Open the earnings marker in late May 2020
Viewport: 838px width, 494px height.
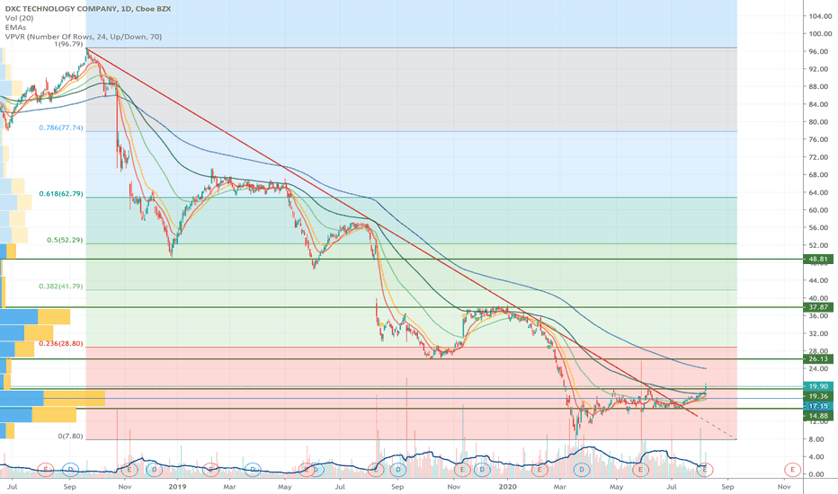pos(640,470)
